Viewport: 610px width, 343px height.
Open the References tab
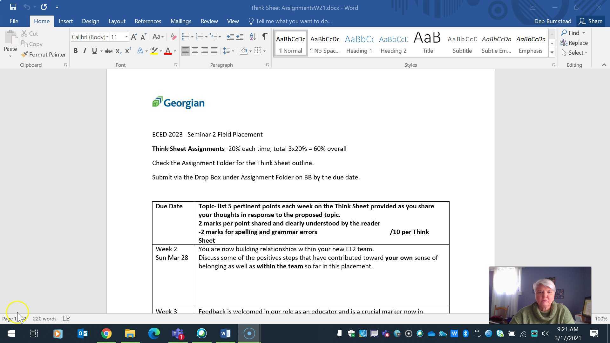coord(148,21)
